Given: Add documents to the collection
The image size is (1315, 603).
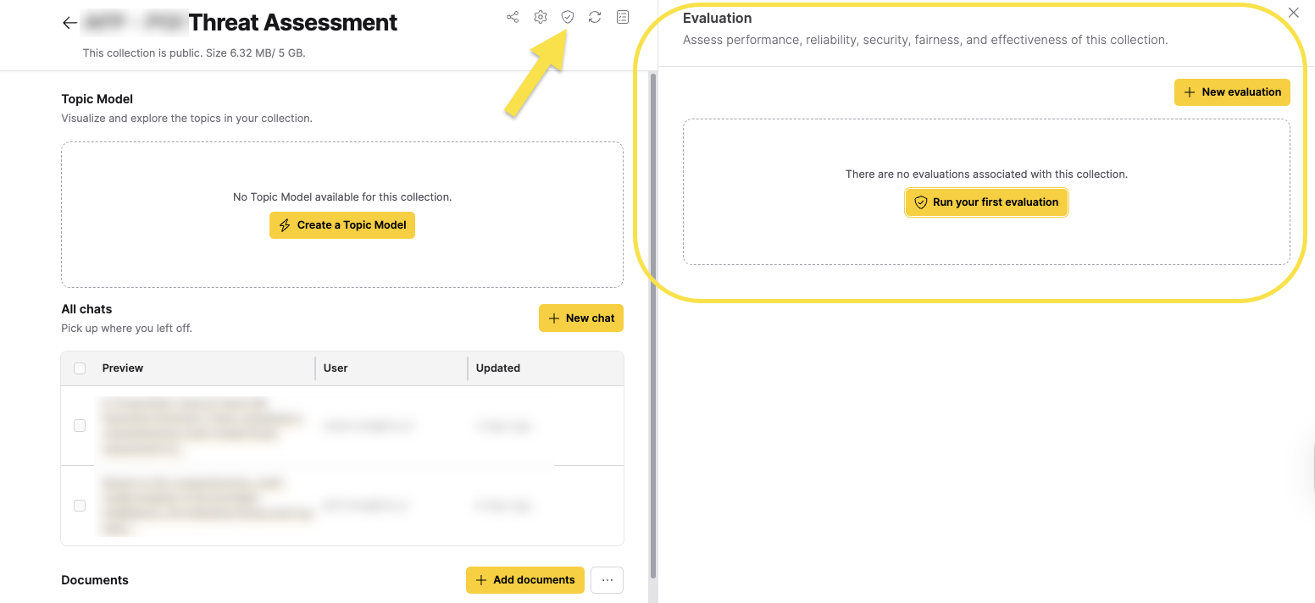Looking at the screenshot, I should click(524, 580).
